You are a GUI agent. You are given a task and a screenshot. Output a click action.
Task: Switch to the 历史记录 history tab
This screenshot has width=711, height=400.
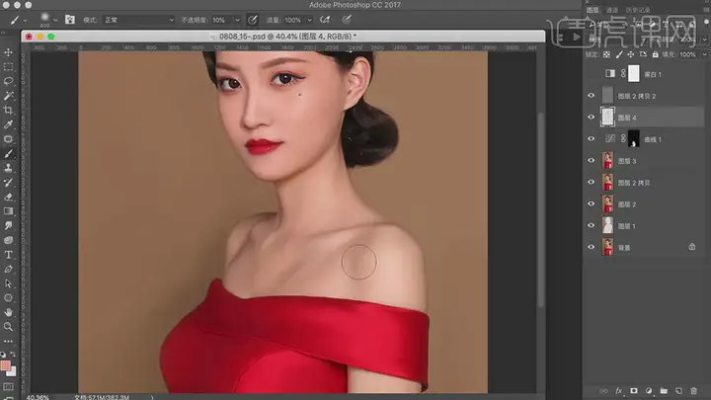point(638,10)
